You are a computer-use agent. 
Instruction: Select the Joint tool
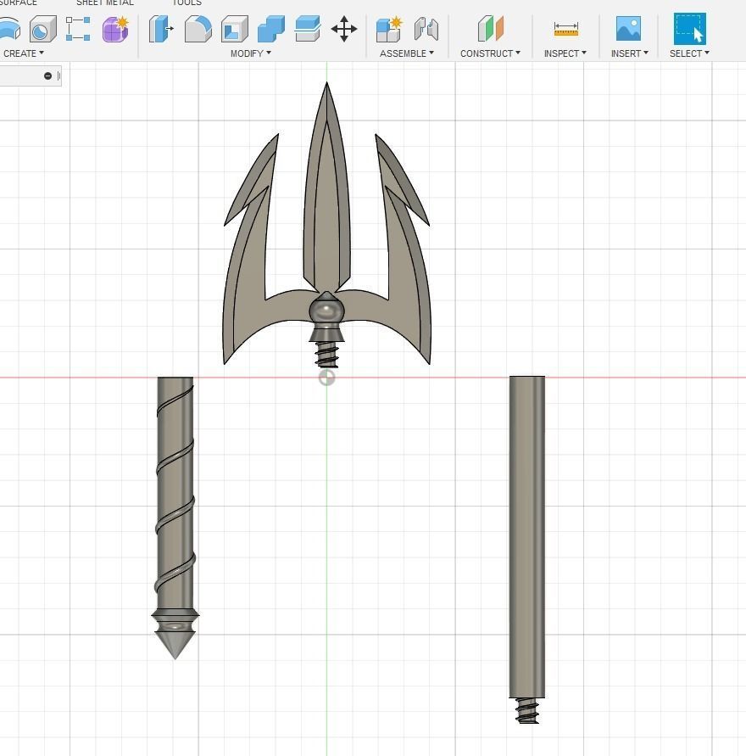[426, 29]
